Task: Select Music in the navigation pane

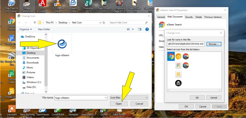Action: (x=30, y=67)
